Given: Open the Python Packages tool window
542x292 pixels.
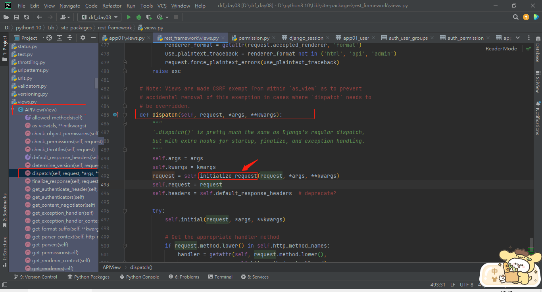Looking at the screenshot, I should [x=88, y=277].
